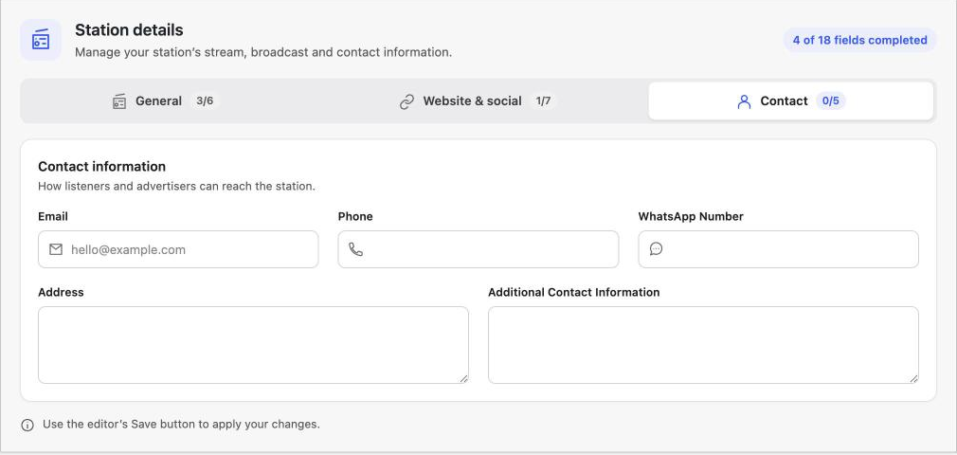Focus the WhatsApp Number input field
The image size is (957, 455).
pyautogui.click(x=778, y=249)
